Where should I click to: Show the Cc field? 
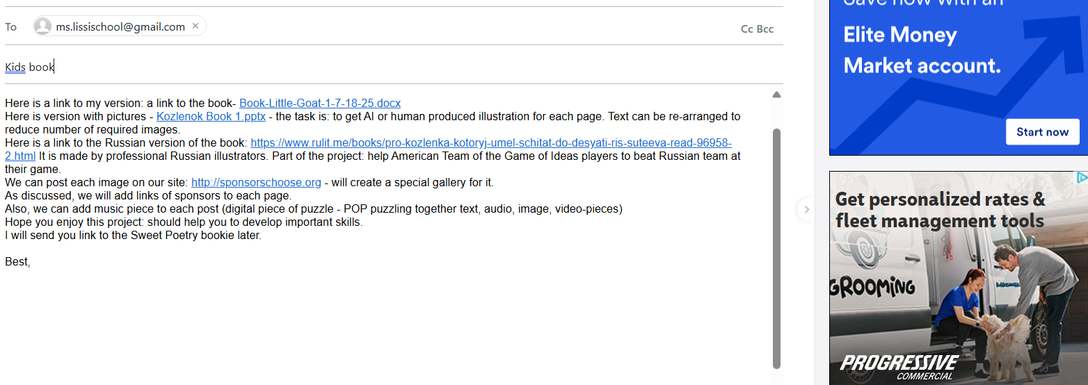[747, 28]
